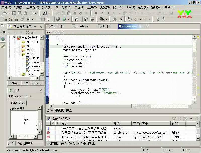Viewport: 201px width, 153px height.
Task: Click the New wizard toolbar icon
Action: click(5, 13)
